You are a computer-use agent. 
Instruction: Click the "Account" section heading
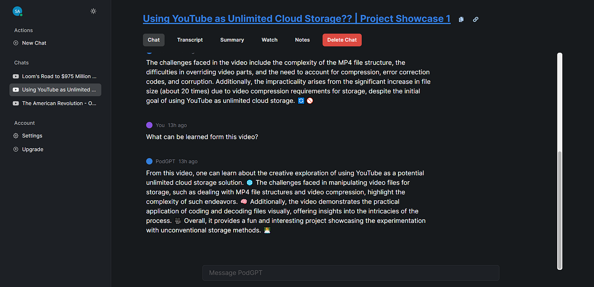tap(24, 123)
